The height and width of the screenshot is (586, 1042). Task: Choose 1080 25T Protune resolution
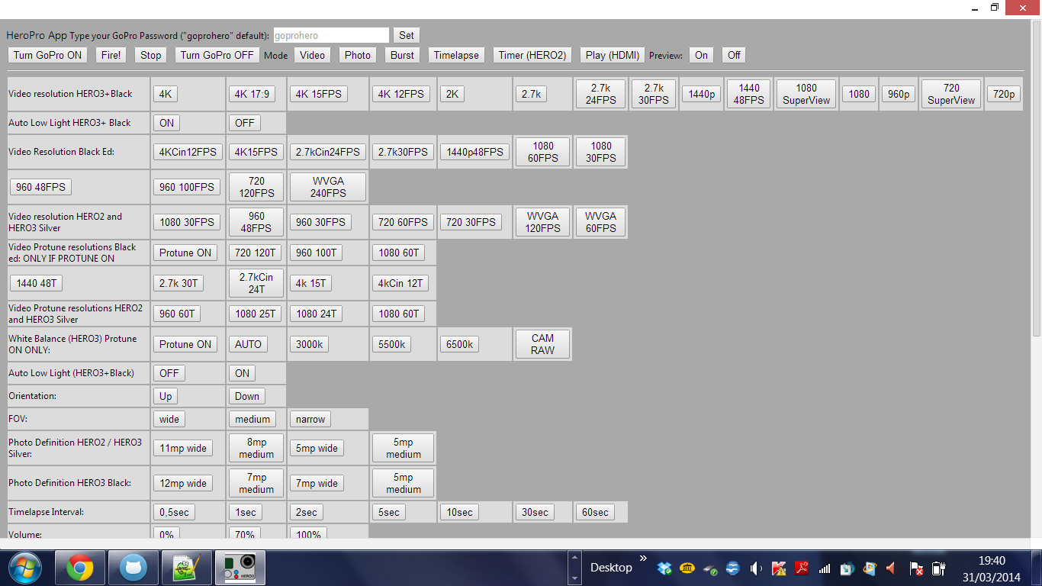pos(256,314)
